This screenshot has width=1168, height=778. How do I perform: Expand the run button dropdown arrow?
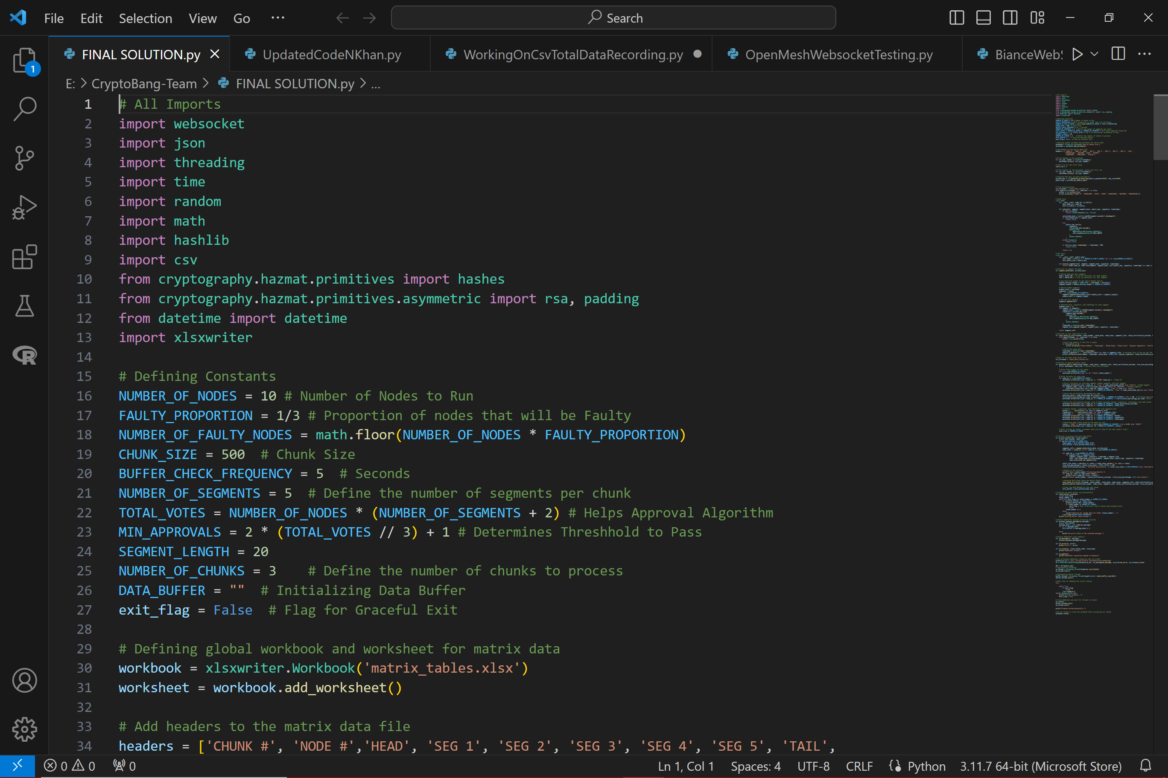[x=1094, y=54]
